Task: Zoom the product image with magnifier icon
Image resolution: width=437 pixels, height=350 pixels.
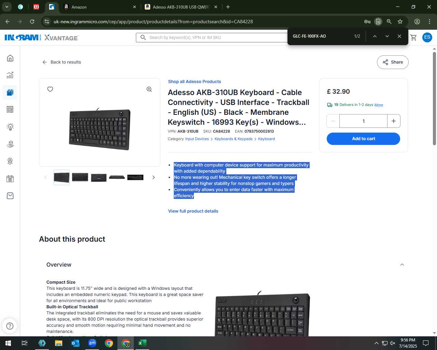Action: coord(149,89)
